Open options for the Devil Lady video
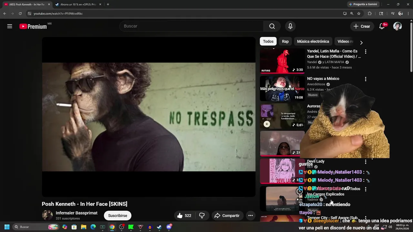 tap(366, 162)
